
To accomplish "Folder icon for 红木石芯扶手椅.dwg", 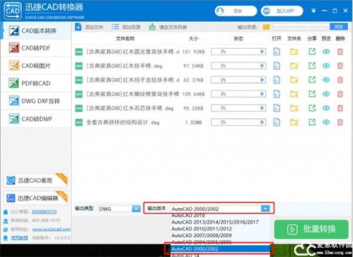I will 294,108.
